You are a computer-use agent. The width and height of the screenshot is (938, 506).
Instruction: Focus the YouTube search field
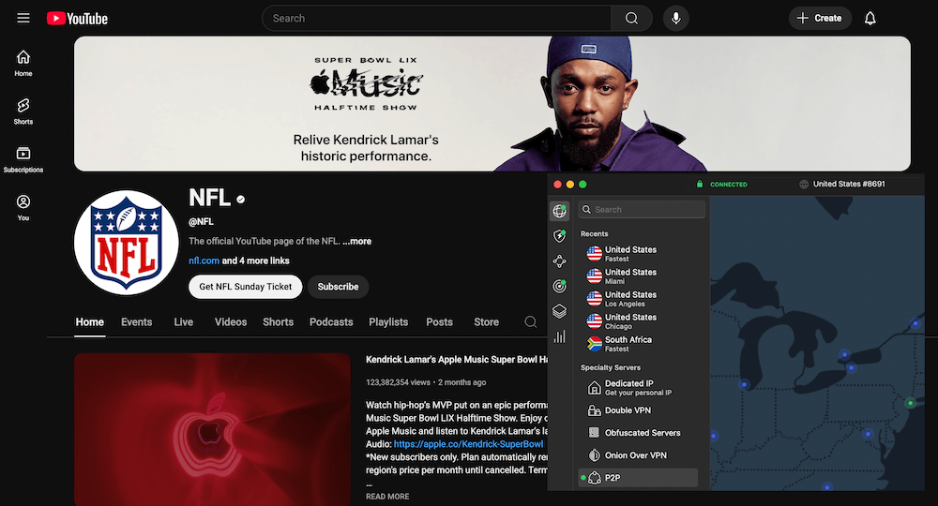pos(437,19)
